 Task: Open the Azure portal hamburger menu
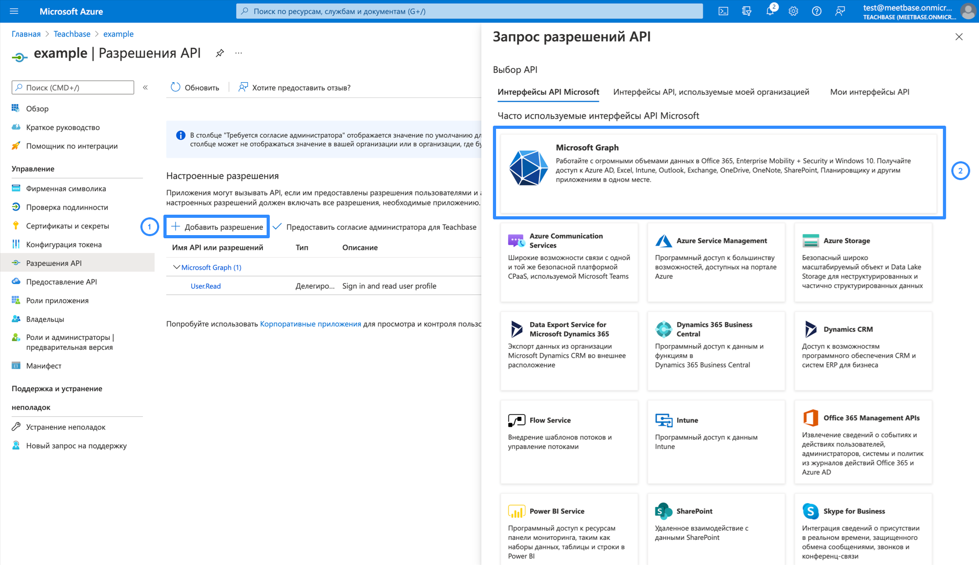click(x=14, y=11)
